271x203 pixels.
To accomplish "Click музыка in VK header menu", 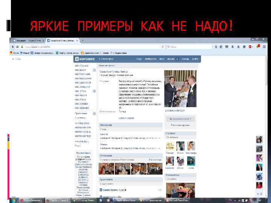I will click(171, 59).
